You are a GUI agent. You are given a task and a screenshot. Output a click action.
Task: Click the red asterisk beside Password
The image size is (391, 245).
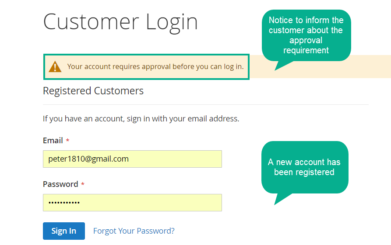click(83, 184)
